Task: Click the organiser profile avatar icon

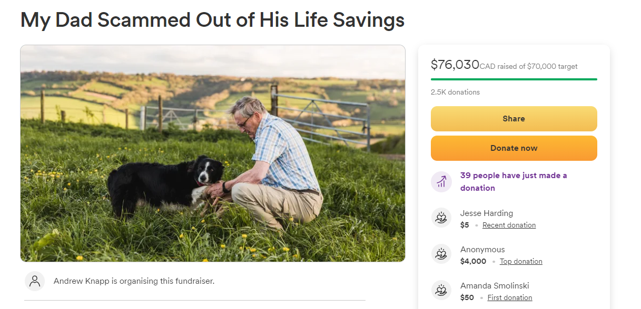Action: [x=35, y=281]
